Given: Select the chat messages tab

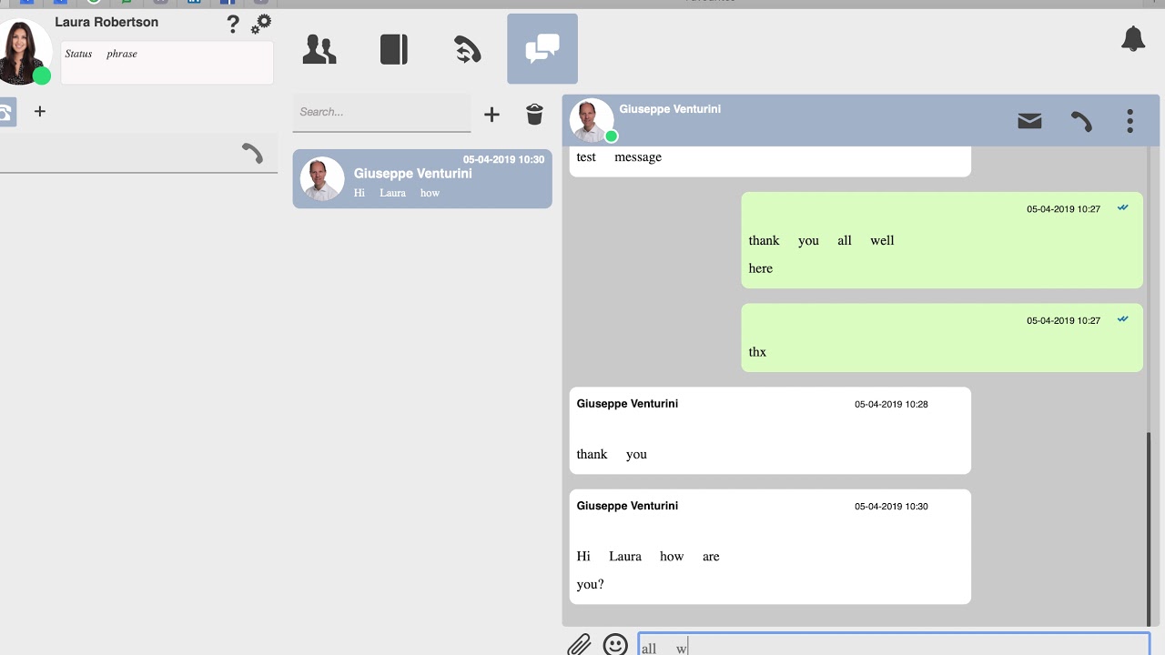Looking at the screenshot, I should (x=542, y=49).
